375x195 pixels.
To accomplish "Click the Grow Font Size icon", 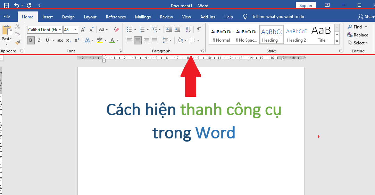I will pyautogui.click(x=84, y=29).
